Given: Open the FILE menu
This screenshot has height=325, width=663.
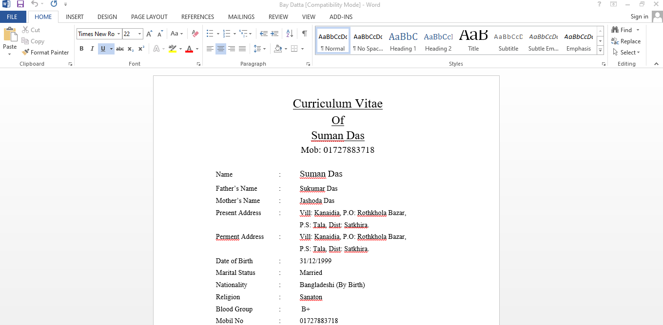Looking at the screenshot, I should tap(13, 17).
